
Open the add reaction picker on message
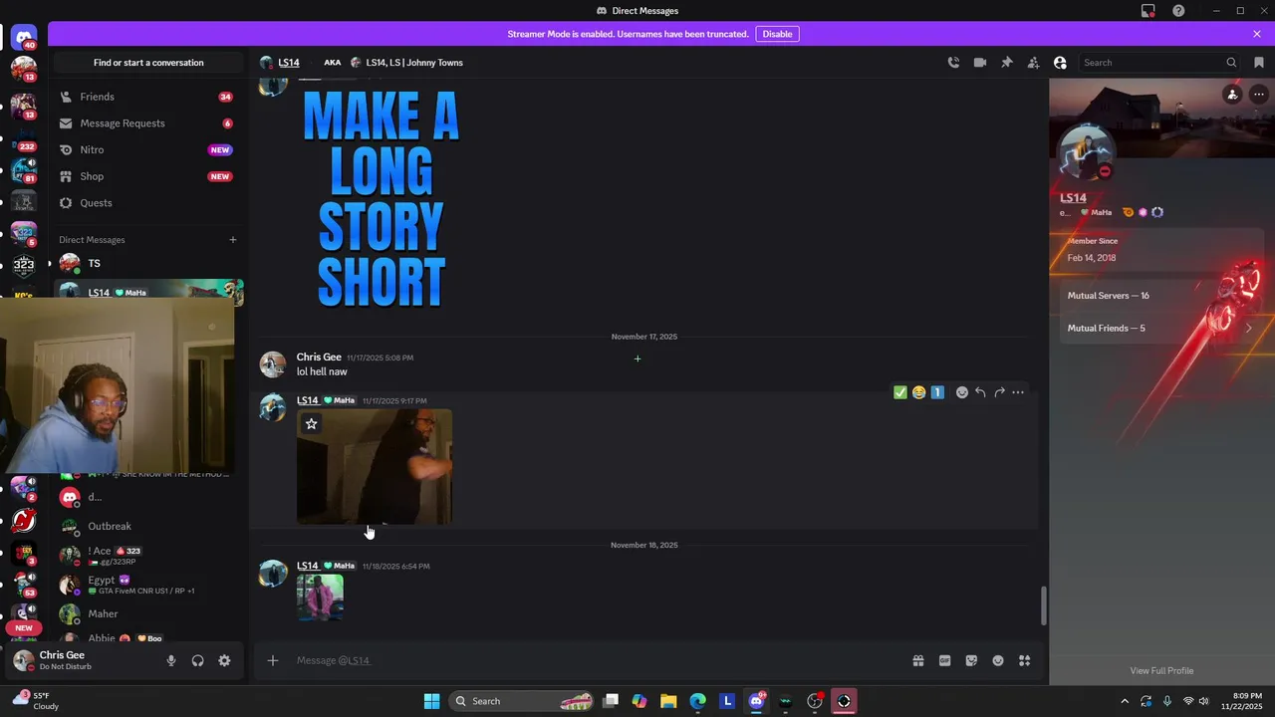pos(962,392)
